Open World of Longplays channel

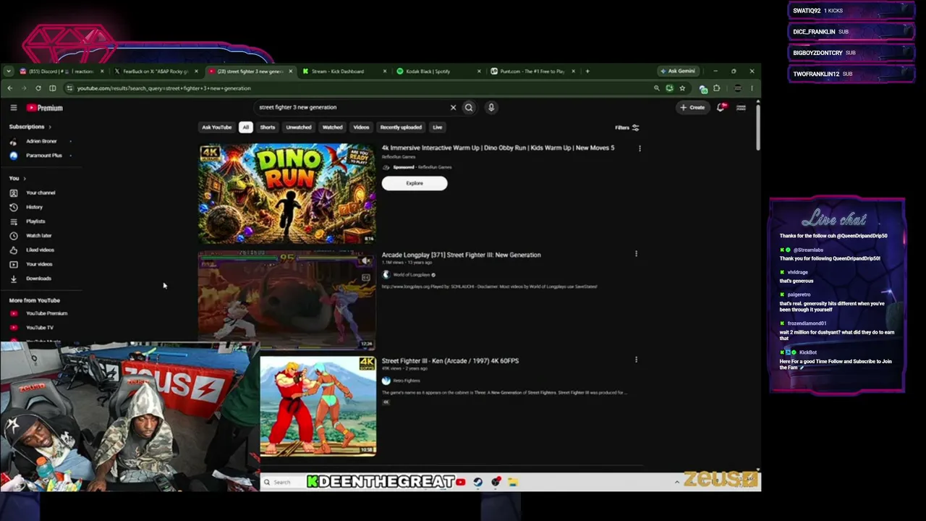point(412,275)
